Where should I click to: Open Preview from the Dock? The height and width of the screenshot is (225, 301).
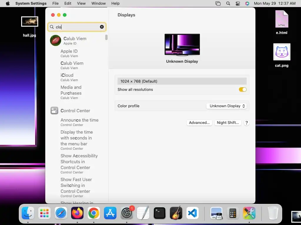pyautogui.click(x=216, y=213)
